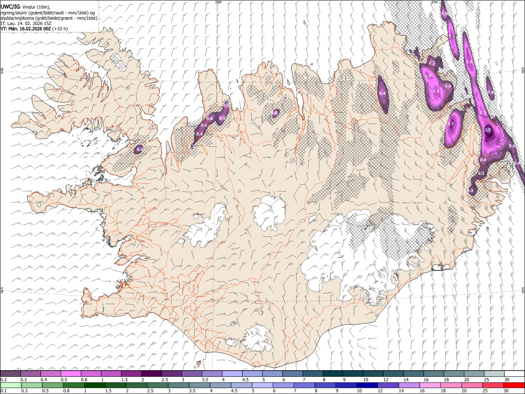This screenshot has width=525, height=394.
Task: Pick the darkest green bottom-row swatch starting at 1
Action: click(95, 385)
